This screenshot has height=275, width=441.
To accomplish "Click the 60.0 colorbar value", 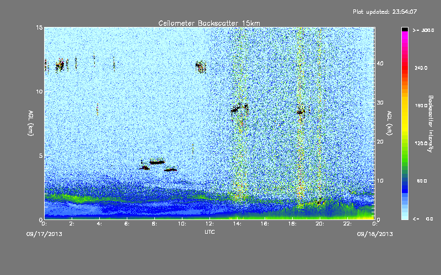I will click(422, 181).
